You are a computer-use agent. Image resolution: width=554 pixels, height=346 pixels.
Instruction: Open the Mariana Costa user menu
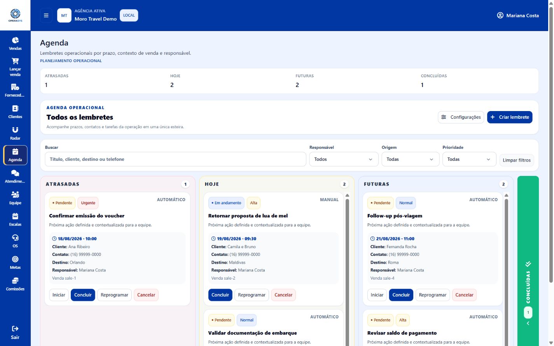click(x=518, y=16)
